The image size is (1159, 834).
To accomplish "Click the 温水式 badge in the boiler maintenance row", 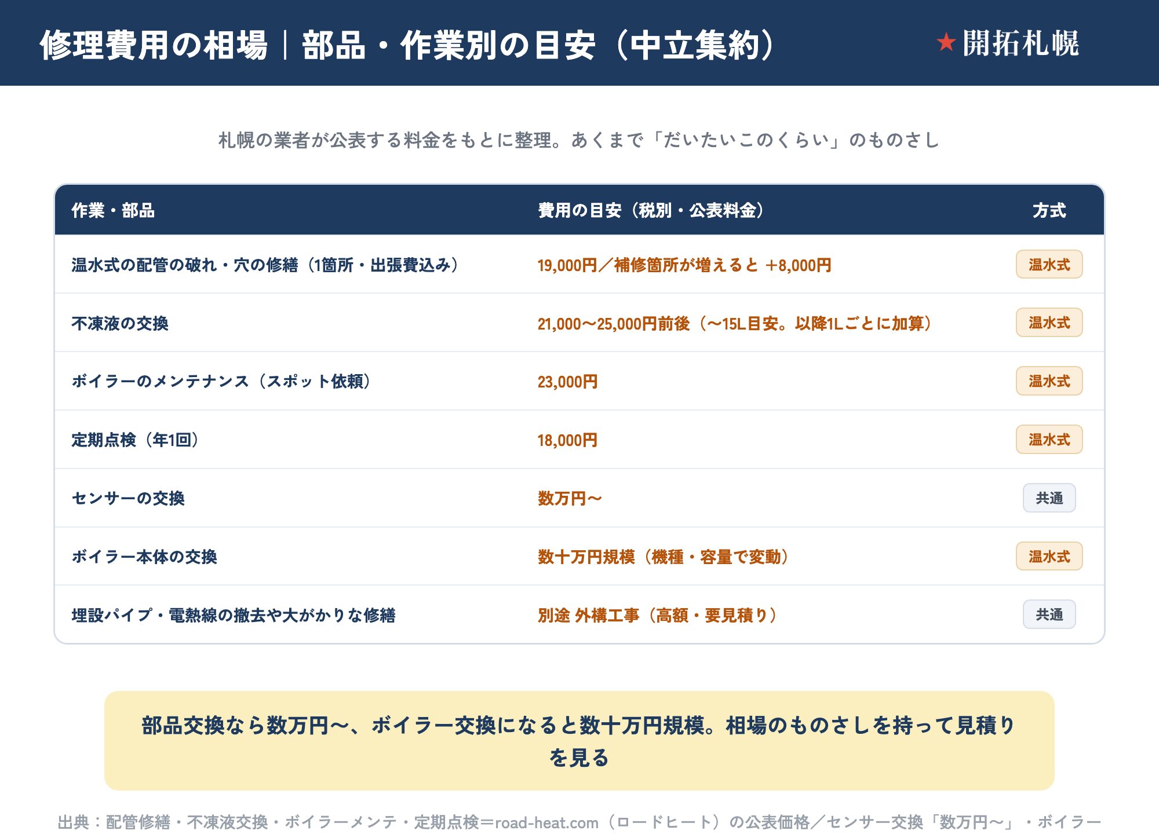I will [x=1049, y=381].
